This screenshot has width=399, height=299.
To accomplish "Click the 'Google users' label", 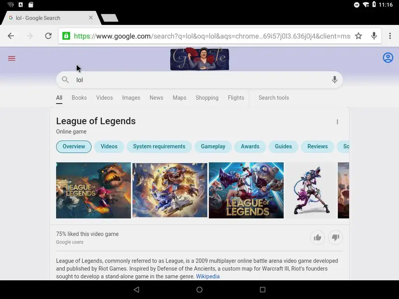I will pos(70,242).
